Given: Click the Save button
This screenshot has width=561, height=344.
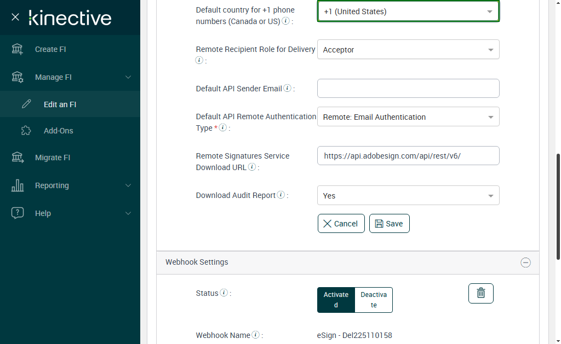Looking at the screenshot, I should pos(389,223).
